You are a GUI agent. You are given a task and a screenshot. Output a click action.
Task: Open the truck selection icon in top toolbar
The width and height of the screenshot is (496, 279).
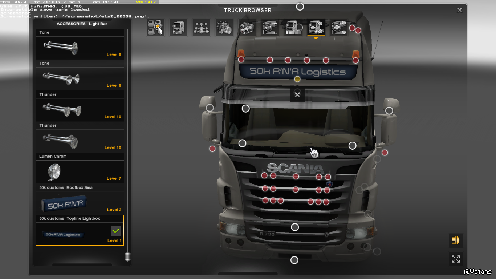point(155,28)
